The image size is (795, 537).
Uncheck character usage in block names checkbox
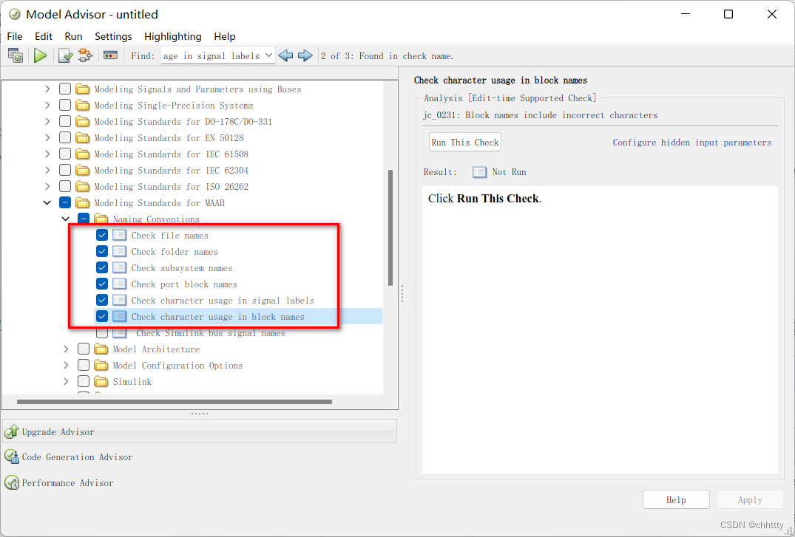102,316
